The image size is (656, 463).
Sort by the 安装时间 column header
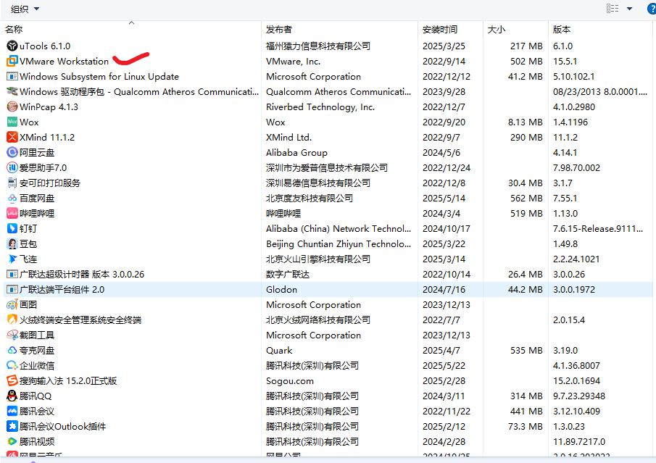[x=450, y=29]
